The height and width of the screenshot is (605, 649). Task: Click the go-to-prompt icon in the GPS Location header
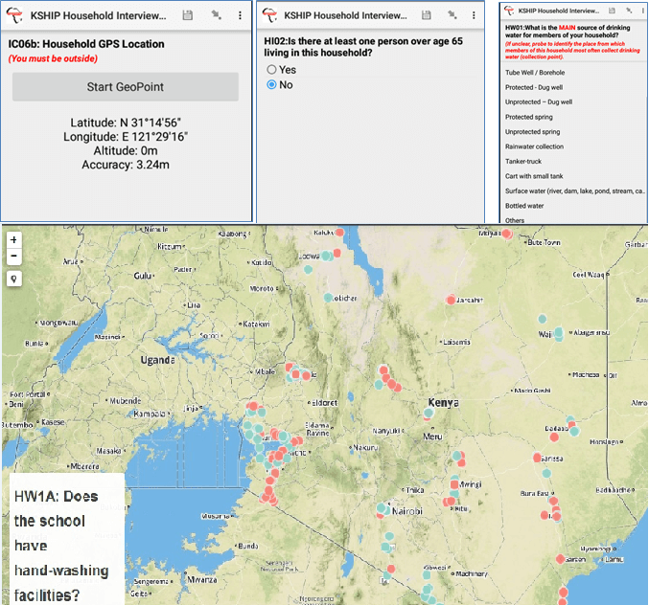[214, 15]
